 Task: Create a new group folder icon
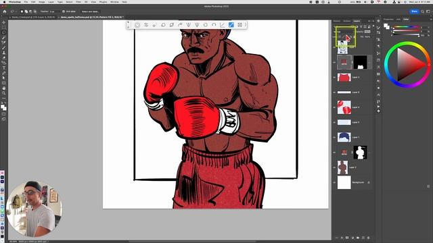[x=358, y=238]
